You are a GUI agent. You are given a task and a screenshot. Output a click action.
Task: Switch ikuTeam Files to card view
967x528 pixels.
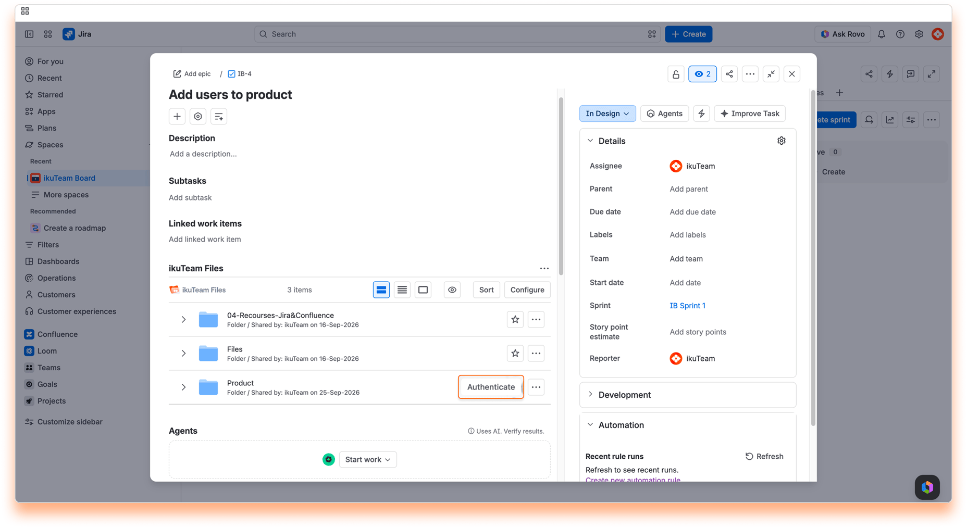pyautogui.click(x=381, y=290)
